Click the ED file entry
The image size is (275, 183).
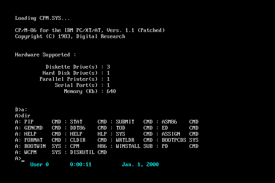pyautogui.click(x=180, y=128)
